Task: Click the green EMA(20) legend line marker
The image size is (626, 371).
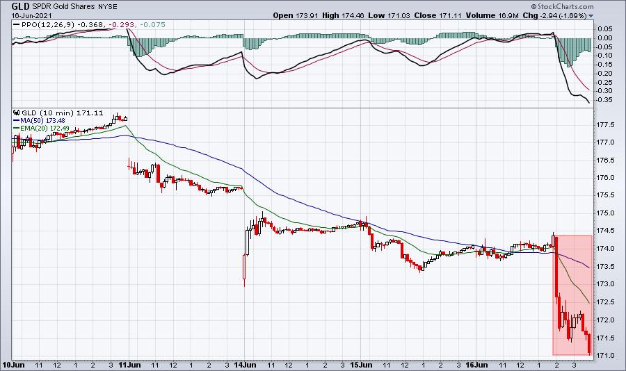Action: [15, 127]
